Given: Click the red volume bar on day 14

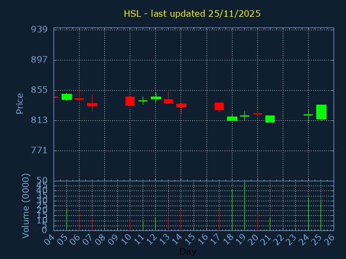Looking at the screenshot, I should point(181,220).
